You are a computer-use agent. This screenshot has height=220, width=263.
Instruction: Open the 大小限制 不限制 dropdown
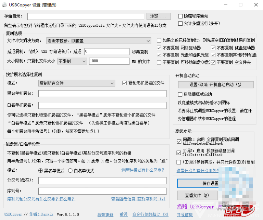click(72, 61)
